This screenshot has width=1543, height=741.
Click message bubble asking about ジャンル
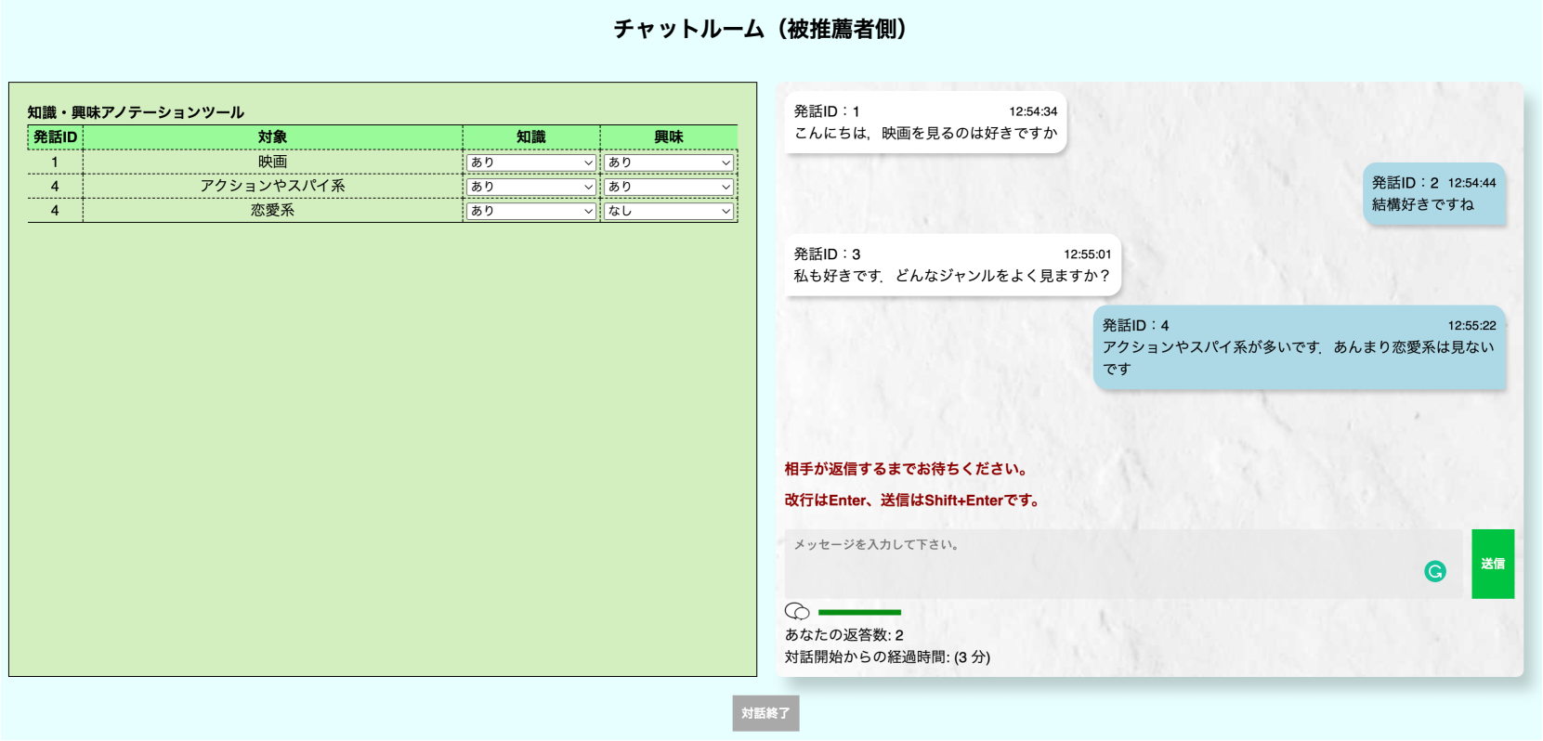point(951,266)
